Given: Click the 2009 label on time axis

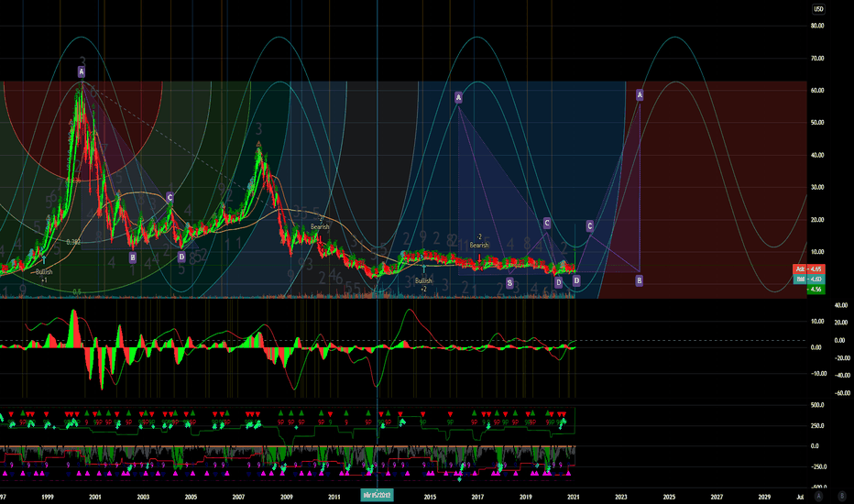Looking at the screenshot, I should [x=287, y=497].
